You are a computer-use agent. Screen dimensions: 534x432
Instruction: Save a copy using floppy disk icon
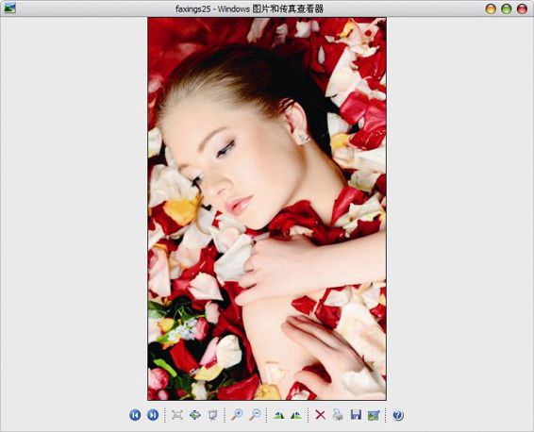tap(356, 415)
